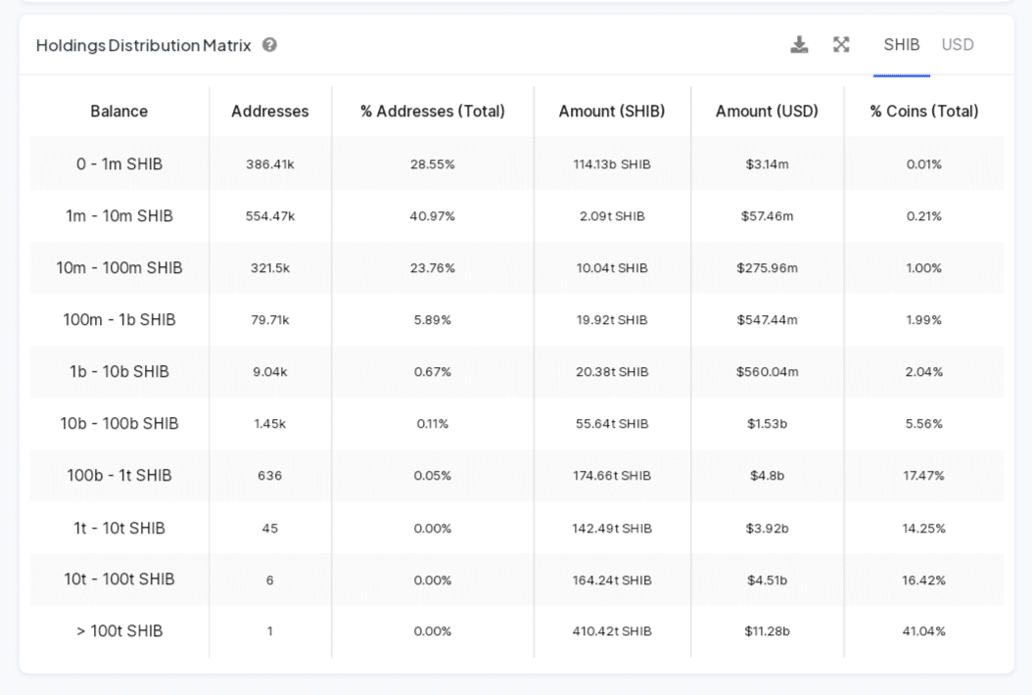Select the 0 - 1m SHIB balance row
Viewport: 1032px width, 695px height.
pyautogui.click(x=118, y=164)
